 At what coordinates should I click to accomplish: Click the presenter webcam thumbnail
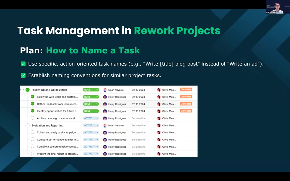point(278,7)
